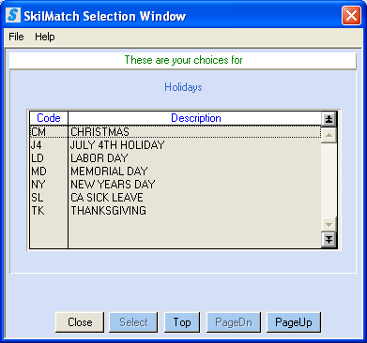Image resolution: width=367 pixels, height=343 pixels.
Task: Select the CA SICK LEAVE row
Action: point(176,198)
